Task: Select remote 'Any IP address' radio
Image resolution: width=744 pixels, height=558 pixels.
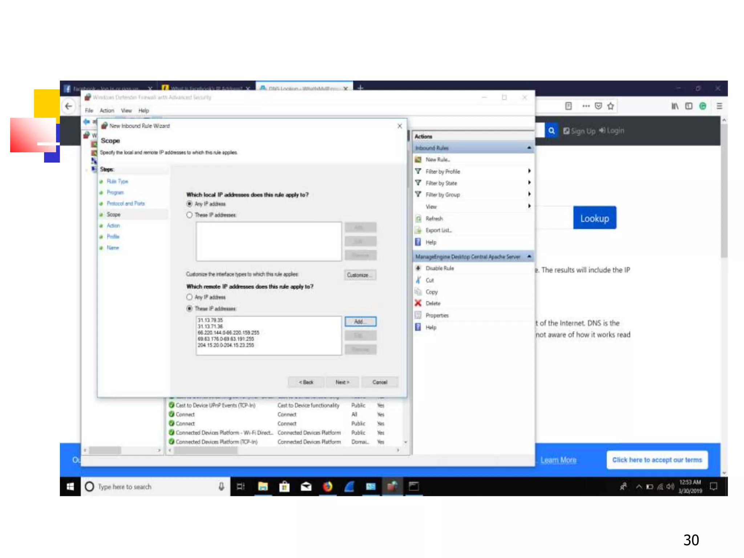Action: tap(189, 297)
